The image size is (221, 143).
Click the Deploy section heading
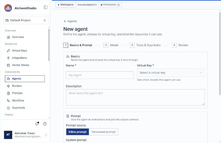[x=9, y=115]
